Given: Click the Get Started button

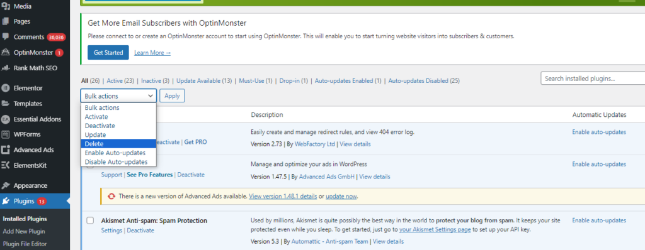Looking at the screenshot, I should [108, 53].
